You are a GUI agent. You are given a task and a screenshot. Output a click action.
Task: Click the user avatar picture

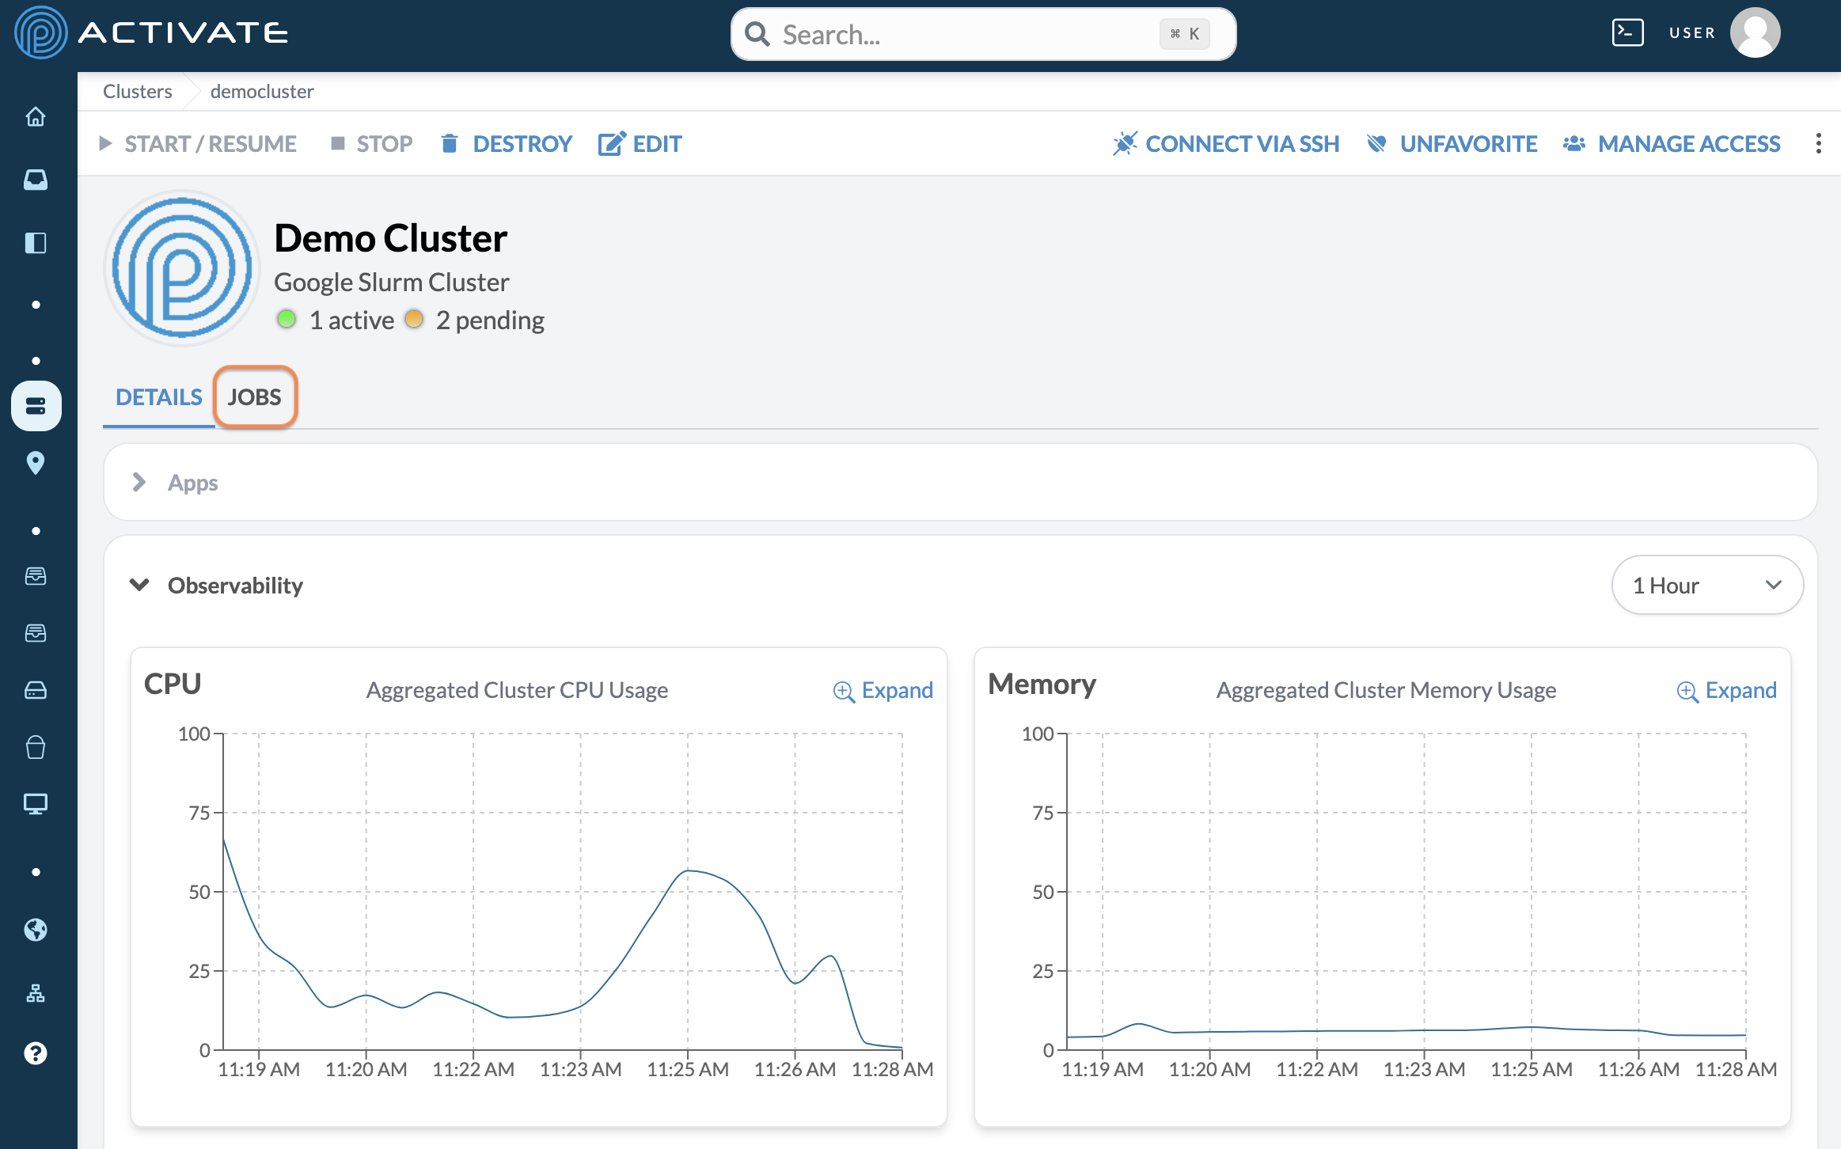click(x=1755, y=33)
